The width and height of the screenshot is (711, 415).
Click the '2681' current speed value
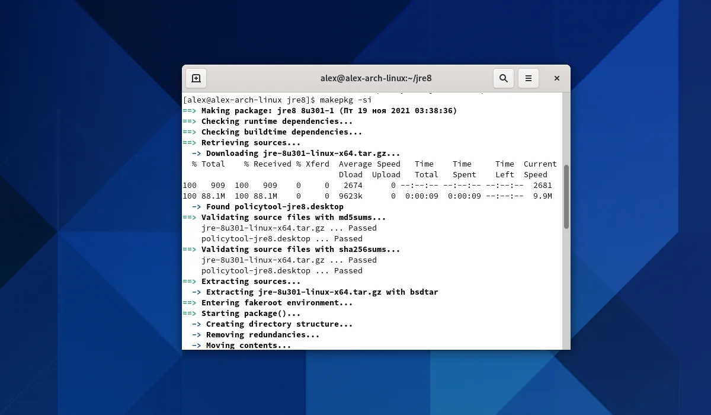point(543,186)
